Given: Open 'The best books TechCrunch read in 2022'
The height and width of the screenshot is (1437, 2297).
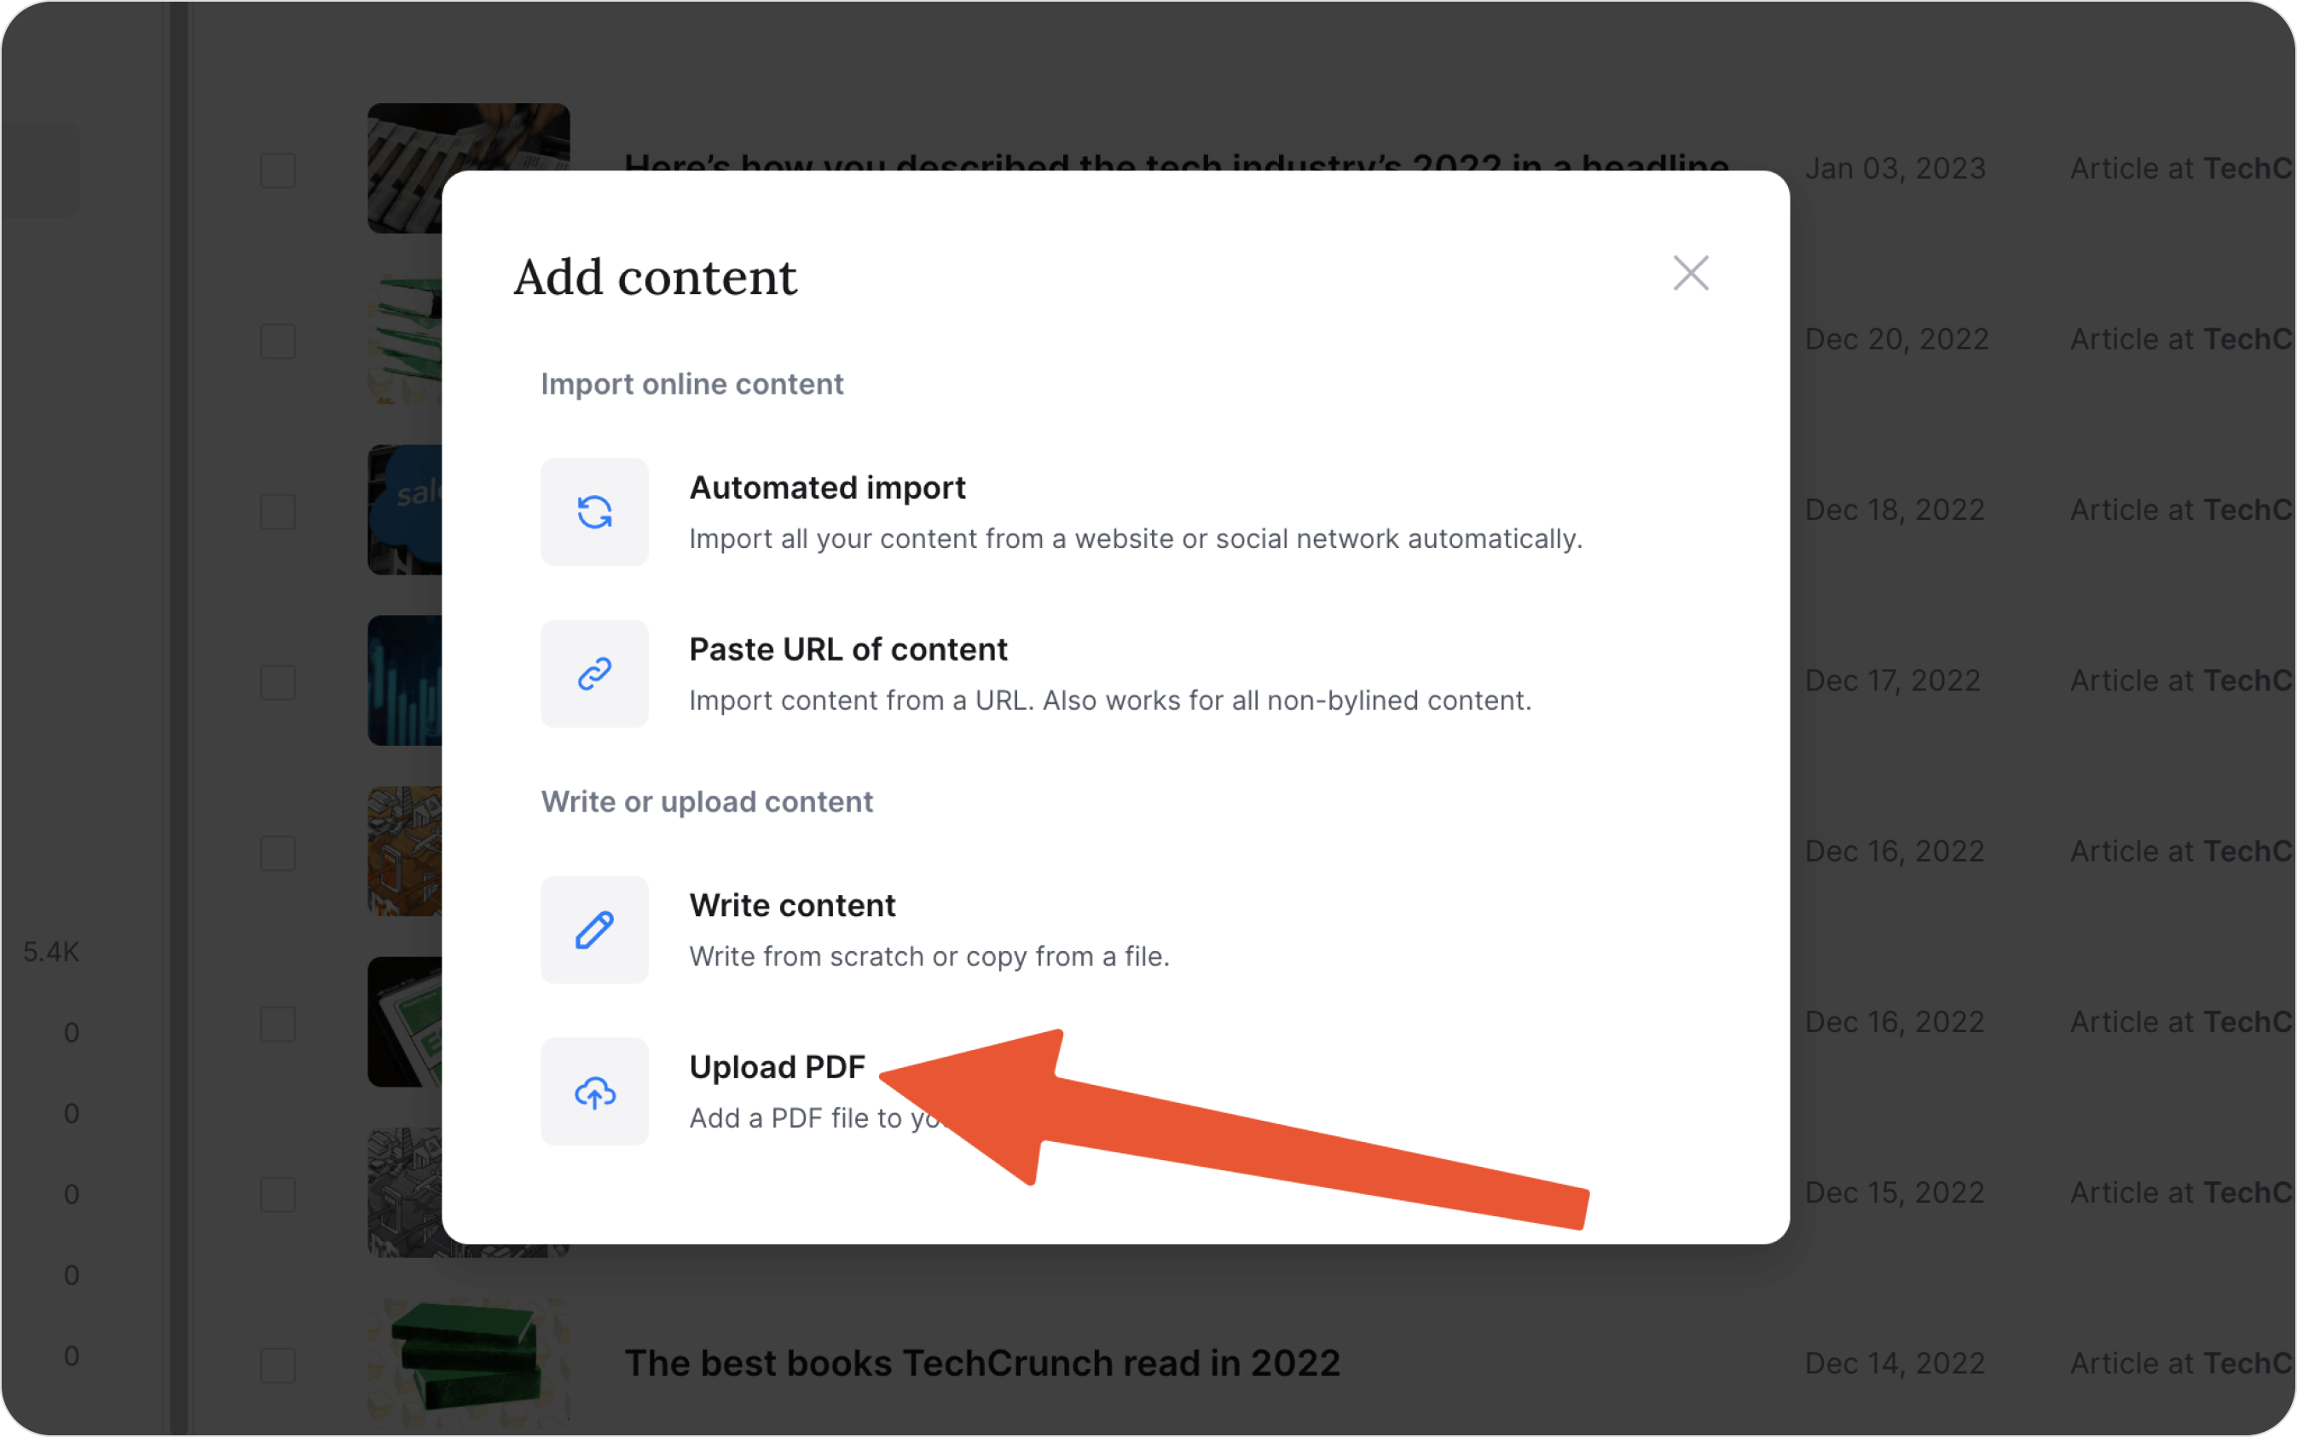Looking at the screenshot, I should (981, 1363).
